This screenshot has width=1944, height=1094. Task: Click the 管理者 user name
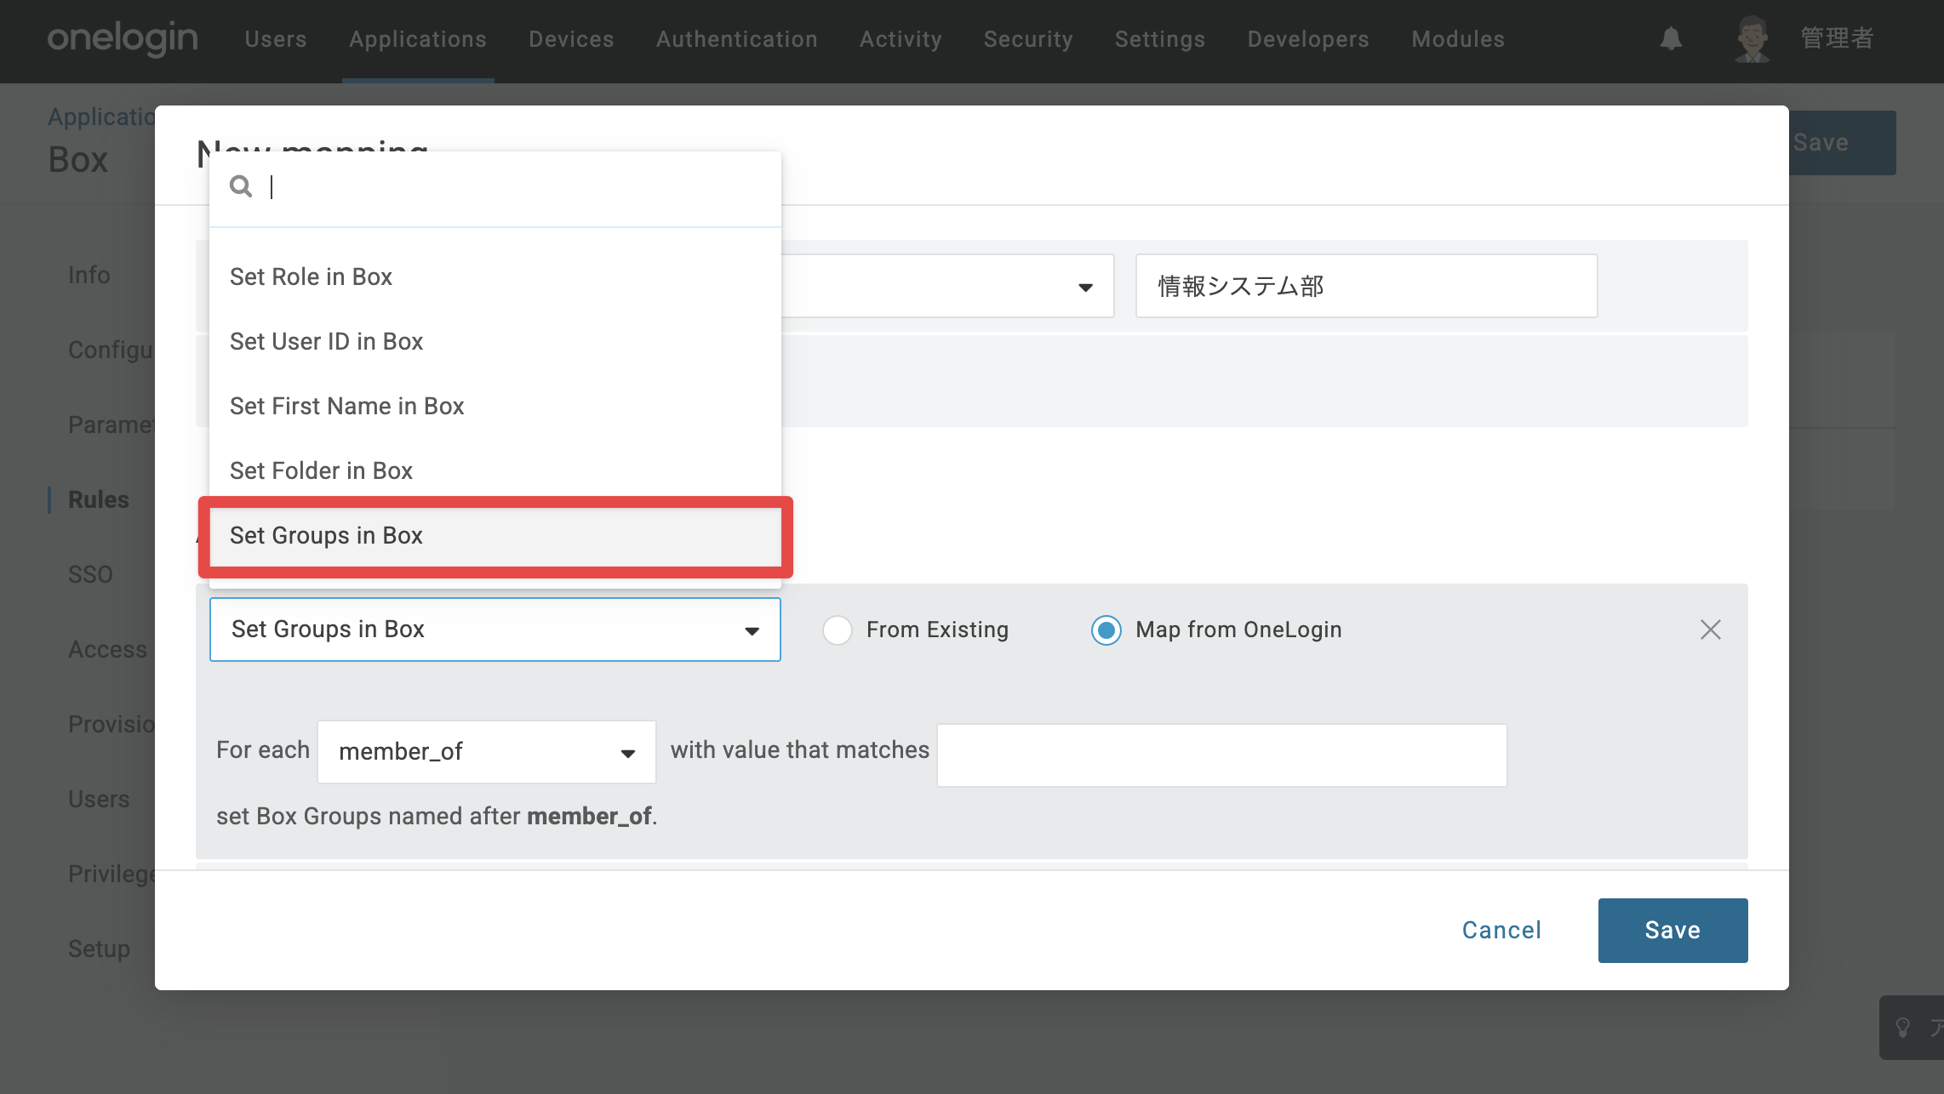[1837, 38]
